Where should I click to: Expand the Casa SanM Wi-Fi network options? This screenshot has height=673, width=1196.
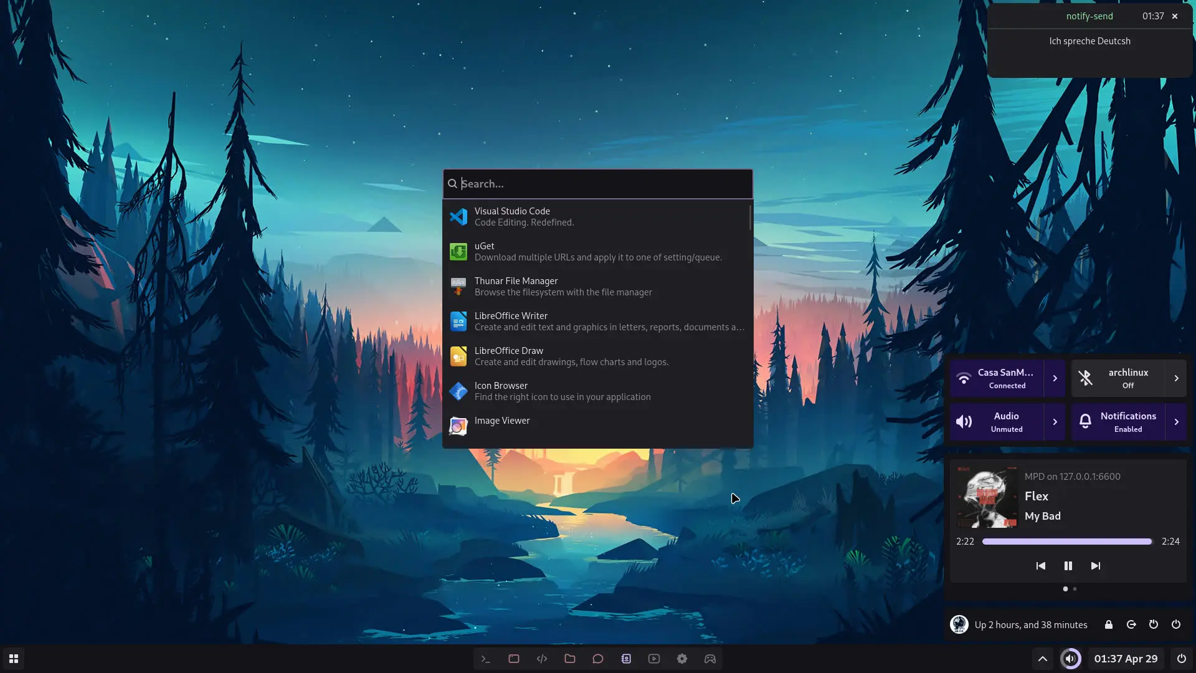coord(1055,378)
